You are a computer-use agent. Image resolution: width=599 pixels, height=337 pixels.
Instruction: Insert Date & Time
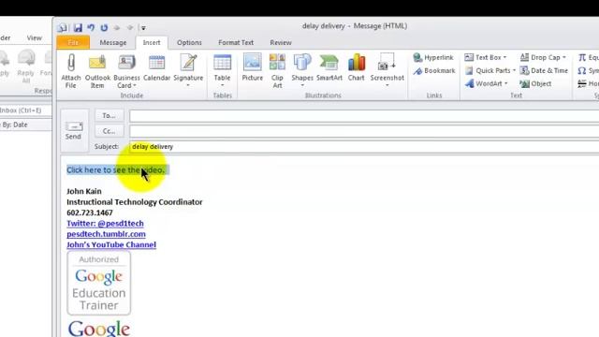(x=544, y=70)
